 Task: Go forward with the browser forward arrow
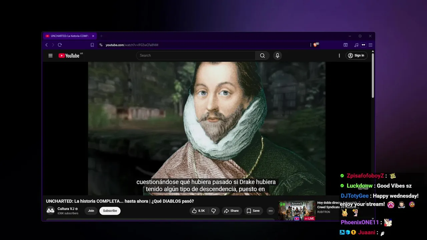tap(53, 45)
